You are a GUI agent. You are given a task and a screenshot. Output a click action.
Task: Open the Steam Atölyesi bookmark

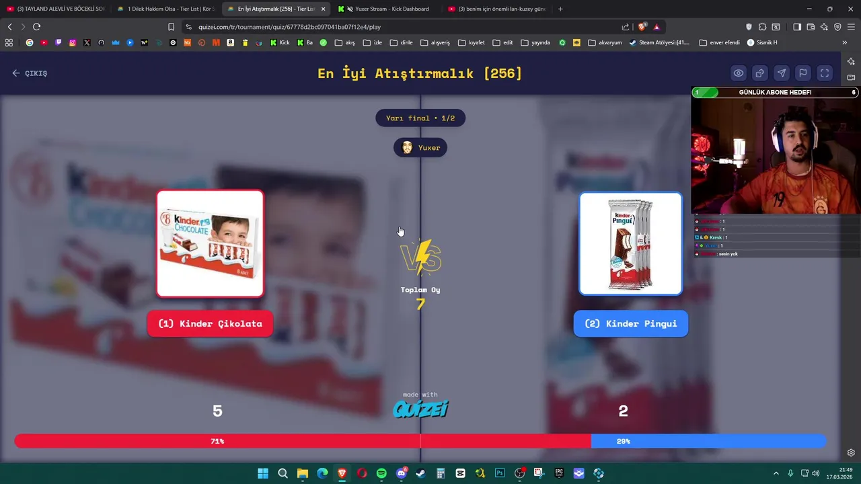coord(659,42)
